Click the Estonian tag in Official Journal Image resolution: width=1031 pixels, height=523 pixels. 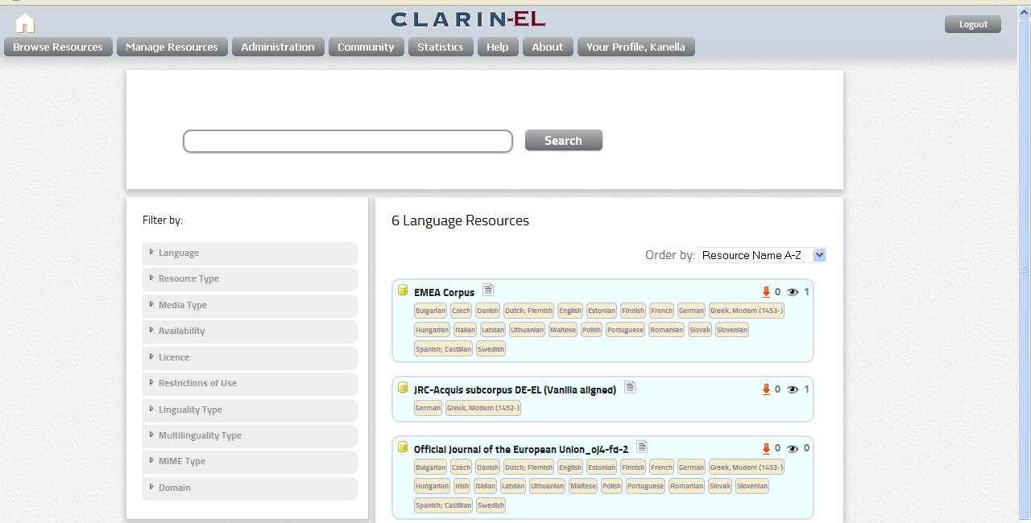pos(602,467)
